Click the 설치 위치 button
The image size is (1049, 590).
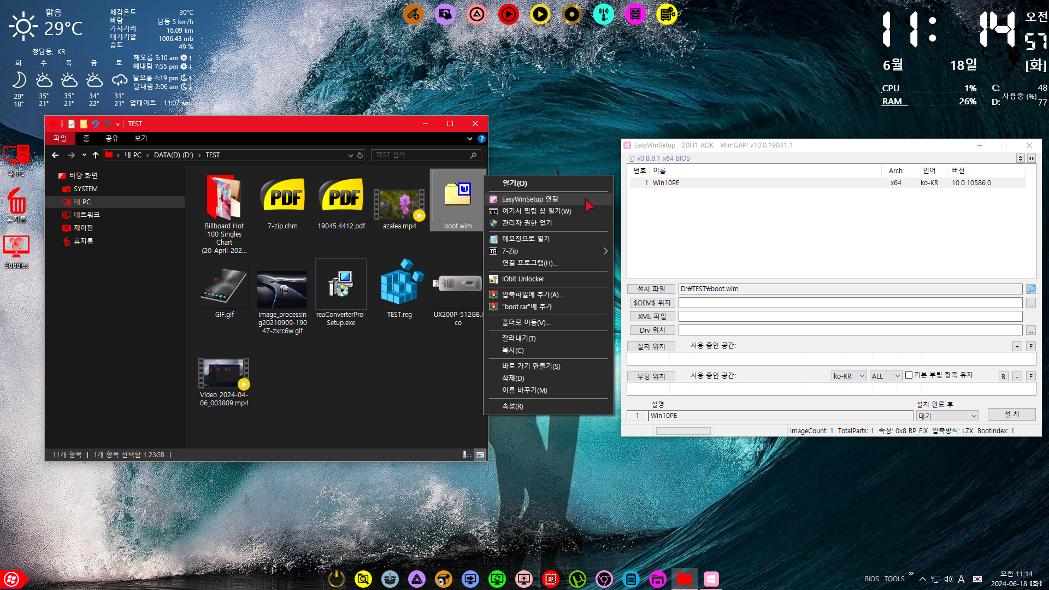[651, 346]
